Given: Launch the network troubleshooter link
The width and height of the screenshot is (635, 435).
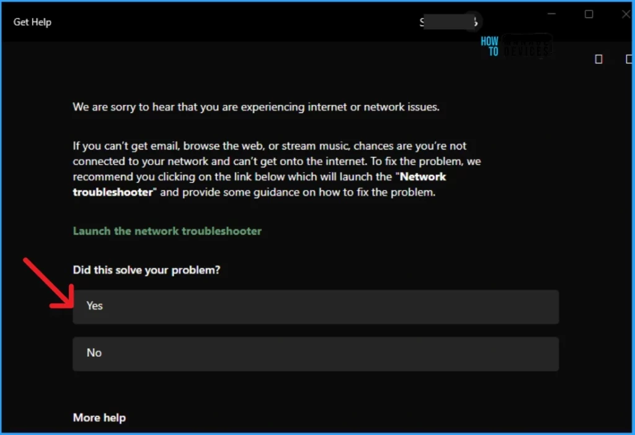Looking at the screenshot, I should (x=167, y=231).
